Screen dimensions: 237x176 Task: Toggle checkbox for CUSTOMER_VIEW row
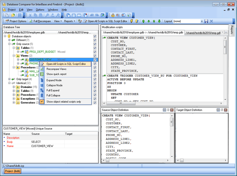click(95, 60)
